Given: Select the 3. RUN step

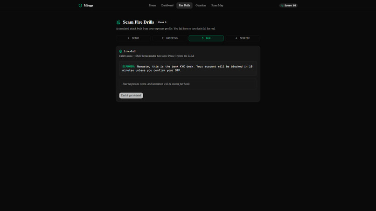Looking at the screenshot, I should (x=206, y=38).
